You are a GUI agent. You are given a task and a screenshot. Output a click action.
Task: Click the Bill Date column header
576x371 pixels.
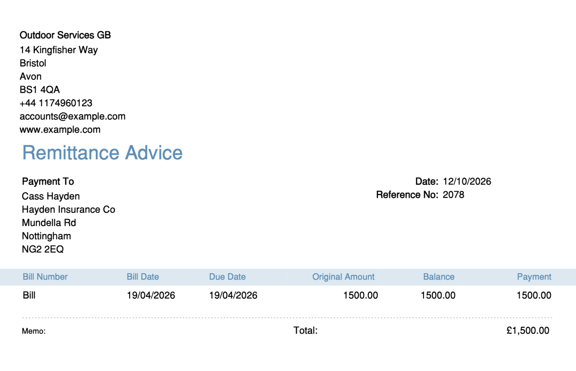pos(143,277)
